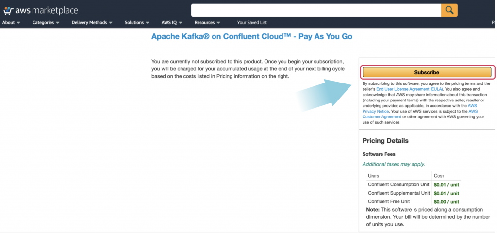Open the Resources dropdown
The image size is (497, 233).
pos(207,22)
